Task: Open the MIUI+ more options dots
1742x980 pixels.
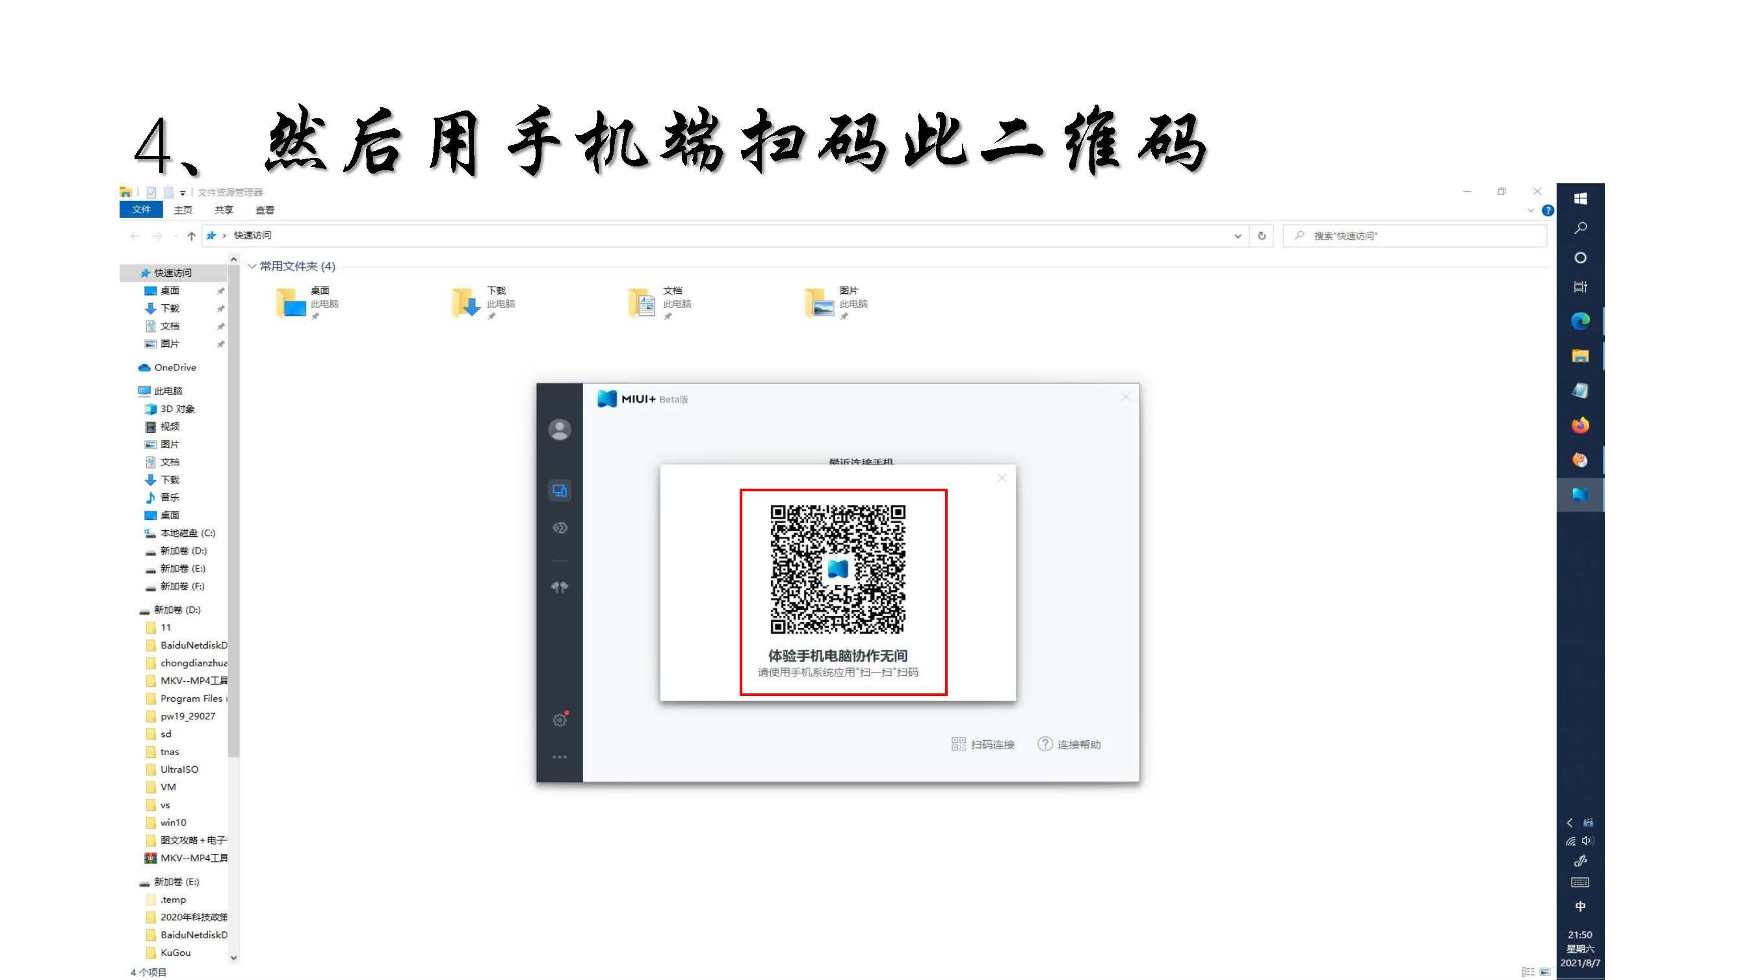Action: [559, 757]
